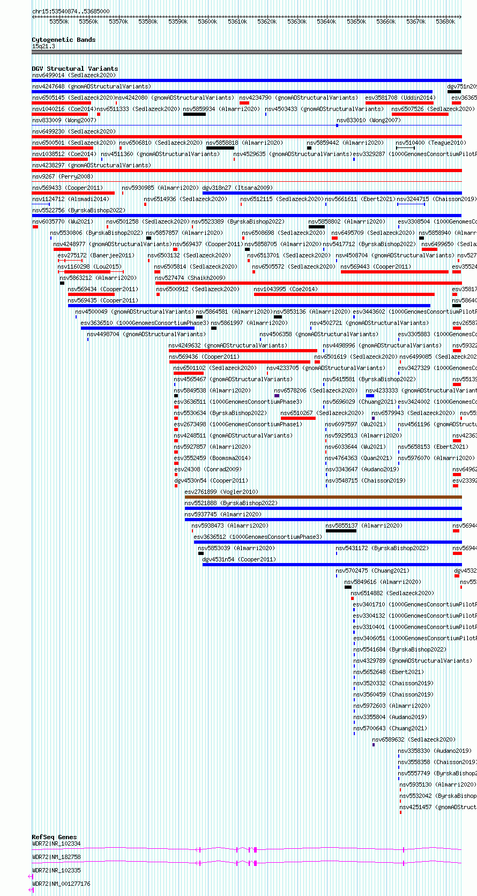Click nsv569435 (Cooper2011) label
Screen dimensions: 477x896
[103, 300]
